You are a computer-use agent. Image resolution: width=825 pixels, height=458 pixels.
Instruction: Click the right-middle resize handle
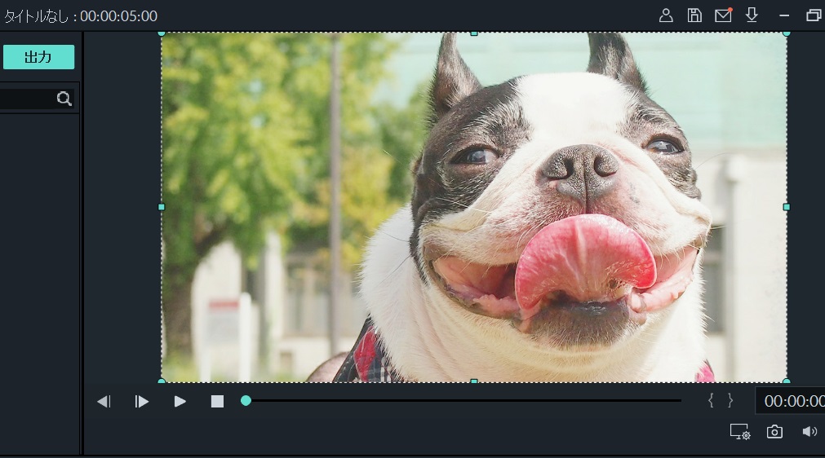pos(787,207)
